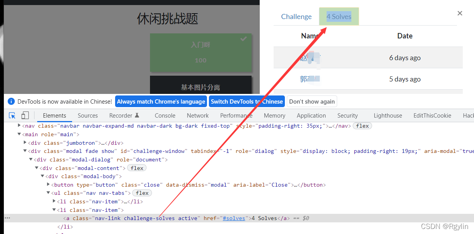Viewport: 474px width, 234px height.
Task: Follow the #solves href link in DOM
Action: pos(234,218)
